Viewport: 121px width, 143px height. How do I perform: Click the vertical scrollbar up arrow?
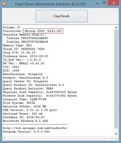(x=116, y=27)
